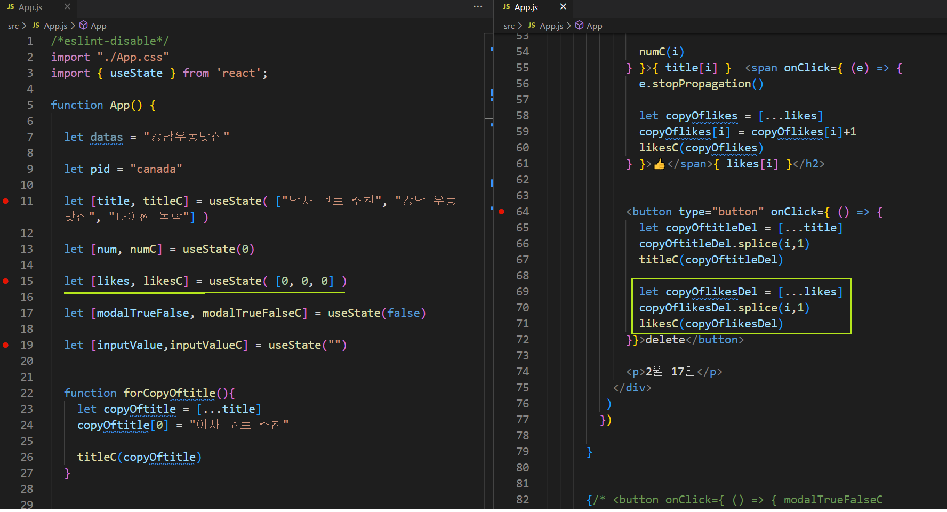Open src breadcrumb dropdown in right editor
Screen dimensions: 947x512
509,26
